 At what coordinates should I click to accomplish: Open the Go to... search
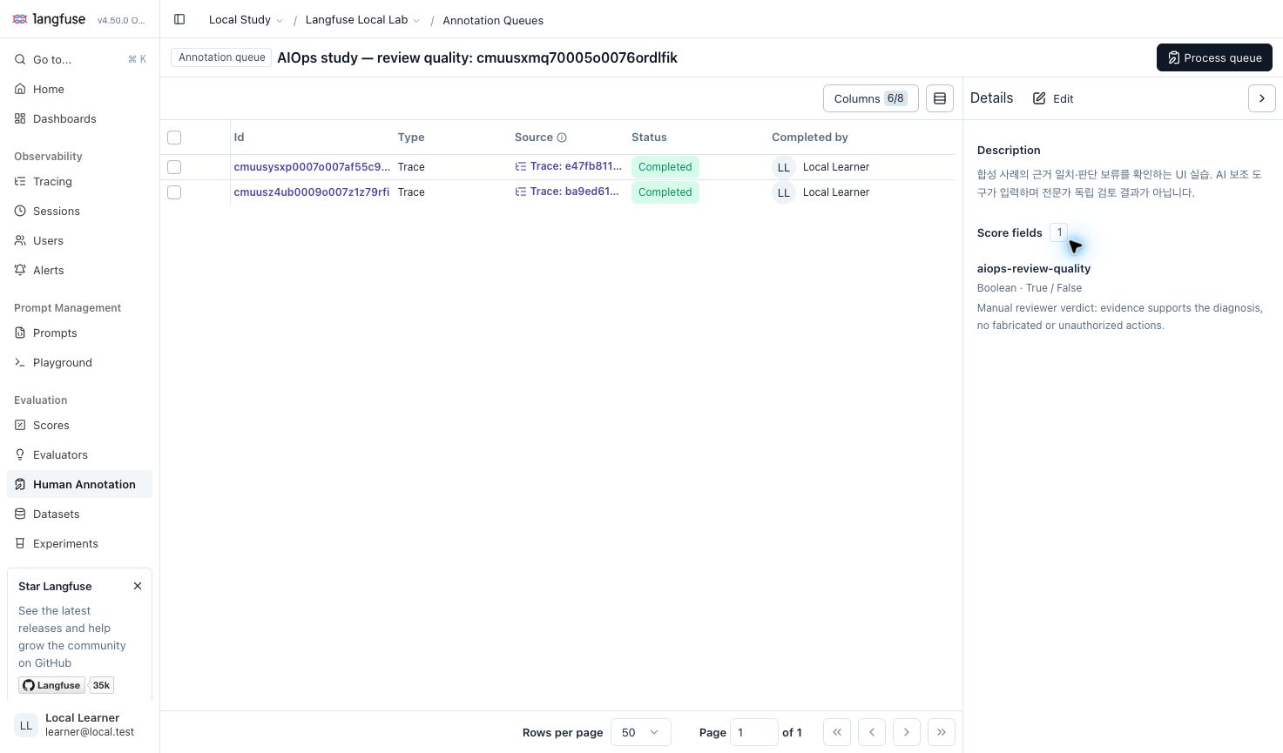(80, 59)
